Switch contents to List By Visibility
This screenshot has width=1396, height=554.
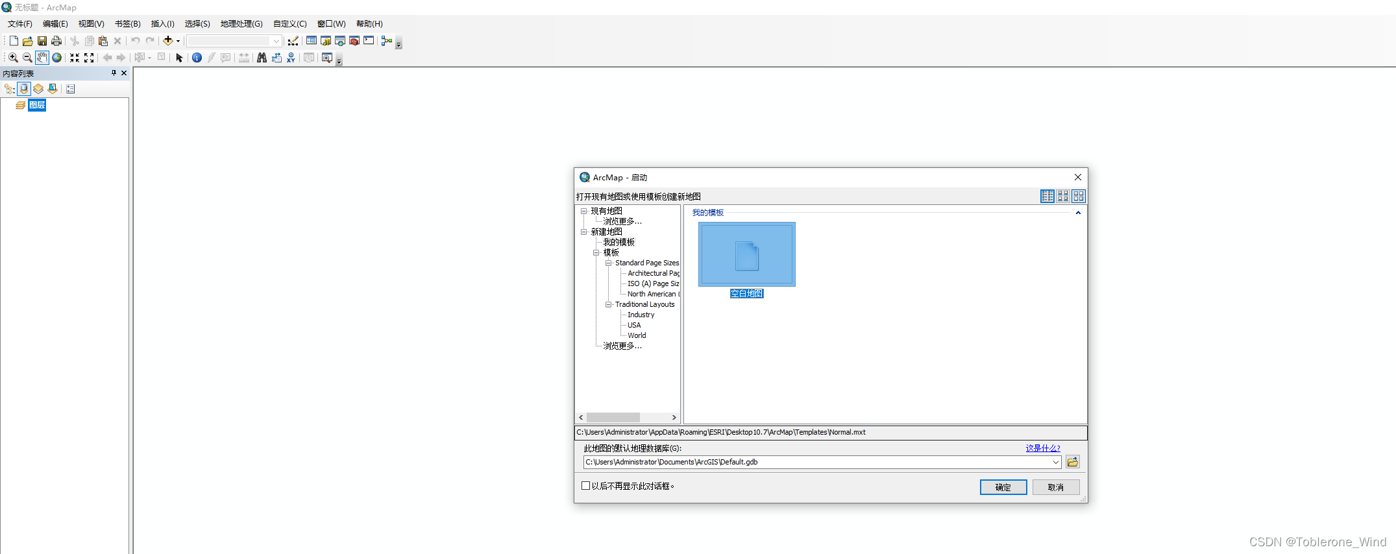(38, 89)
